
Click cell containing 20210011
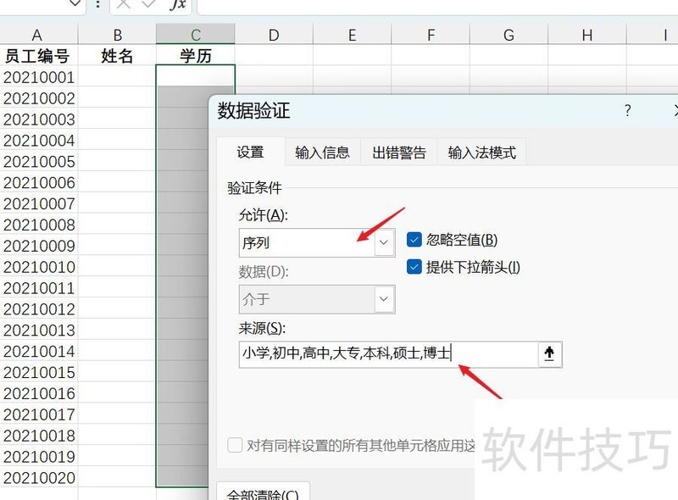coord(38,288)
